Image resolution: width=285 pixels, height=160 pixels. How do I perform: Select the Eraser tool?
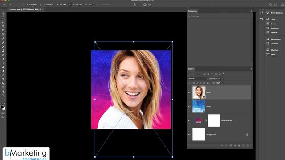3,59
